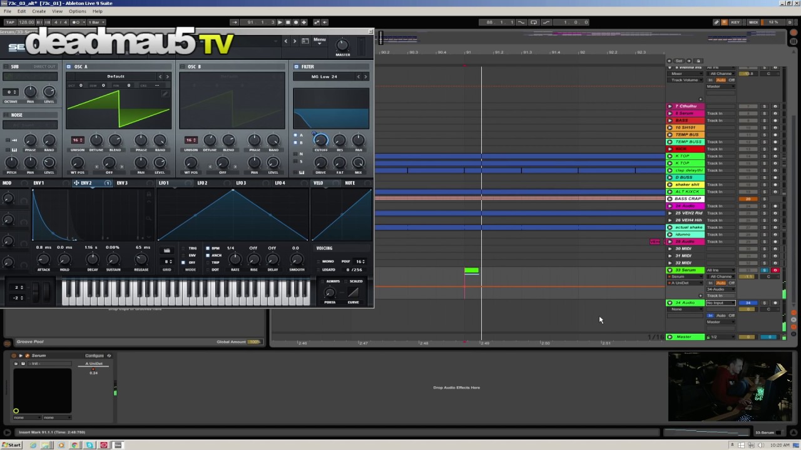Switch to the LFO 3 tab
The width and height of the screenshot is (801, 450).
click(241, 183)
